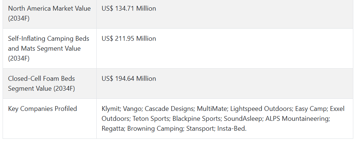Click Self-Inflating Camping Beds and Mats label
Viewport: 354px width, 141px height.
tap(49, 48)
